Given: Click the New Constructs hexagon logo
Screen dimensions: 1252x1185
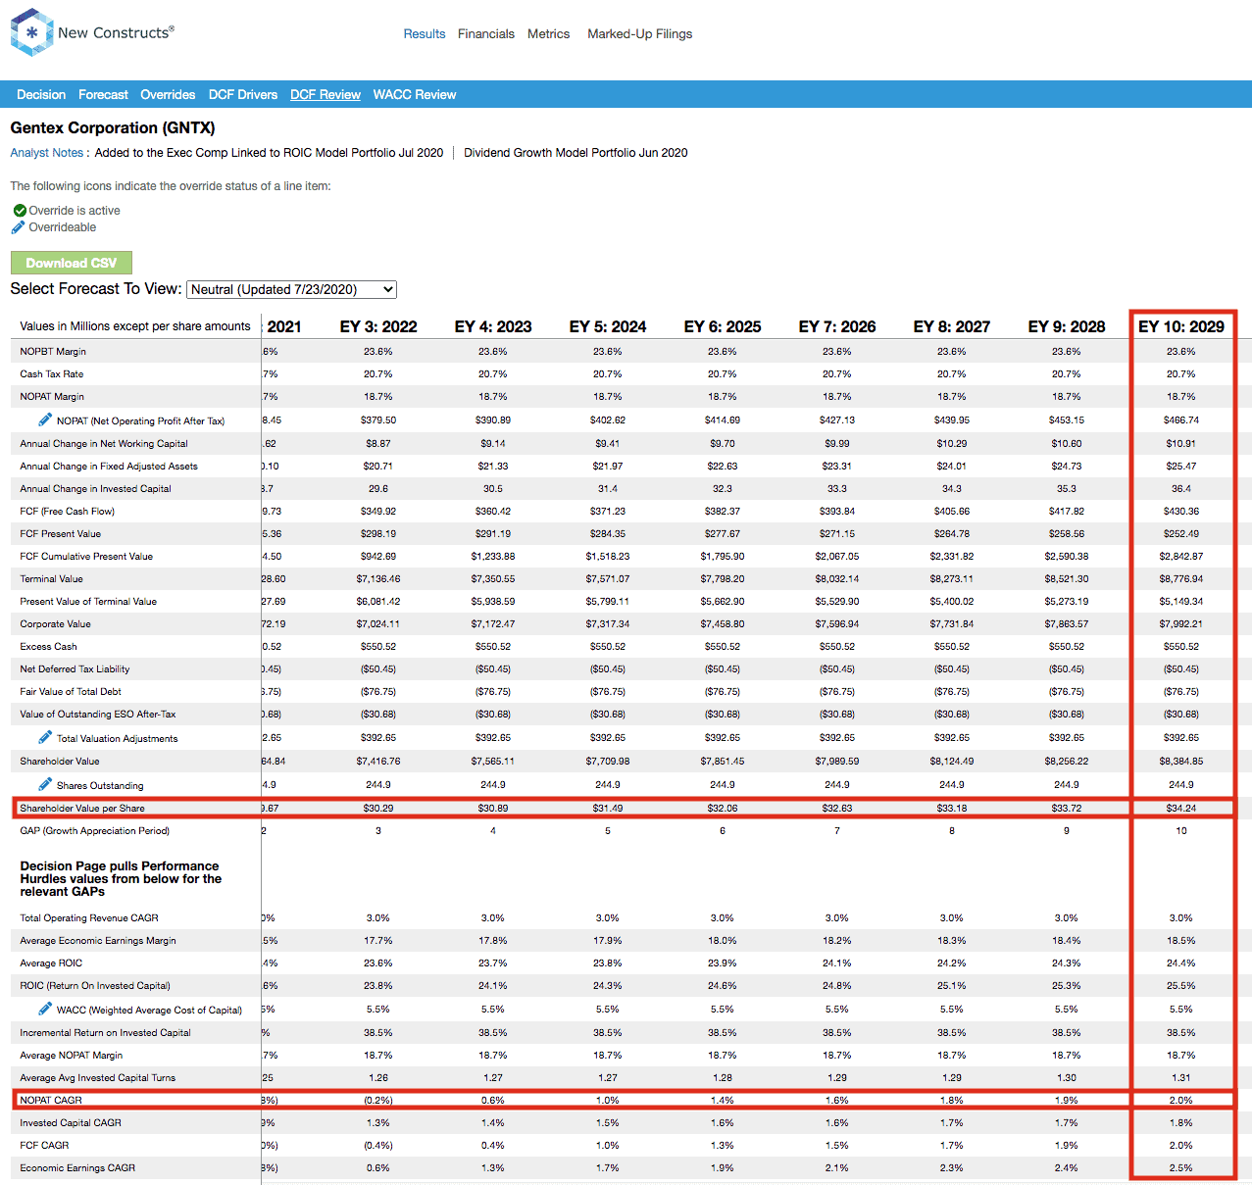Looking at the screenshot, I should click(x=31, y=32).
